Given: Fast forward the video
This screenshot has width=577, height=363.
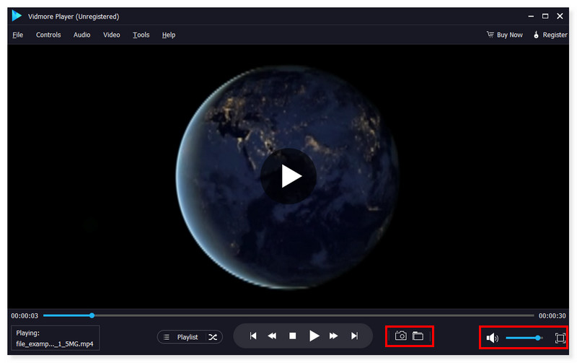Looking at the screenshot, I should pyautogui.click(x=334, y=336).
